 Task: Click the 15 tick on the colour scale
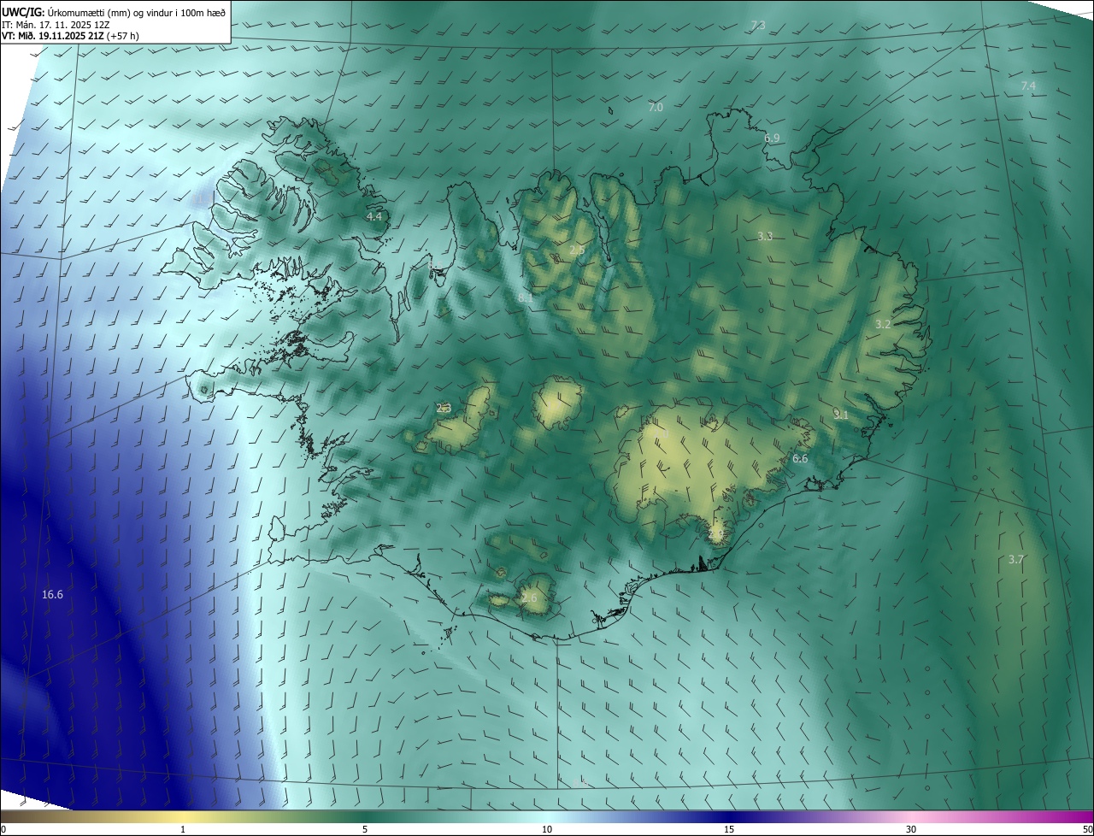(x=729, y=830)
